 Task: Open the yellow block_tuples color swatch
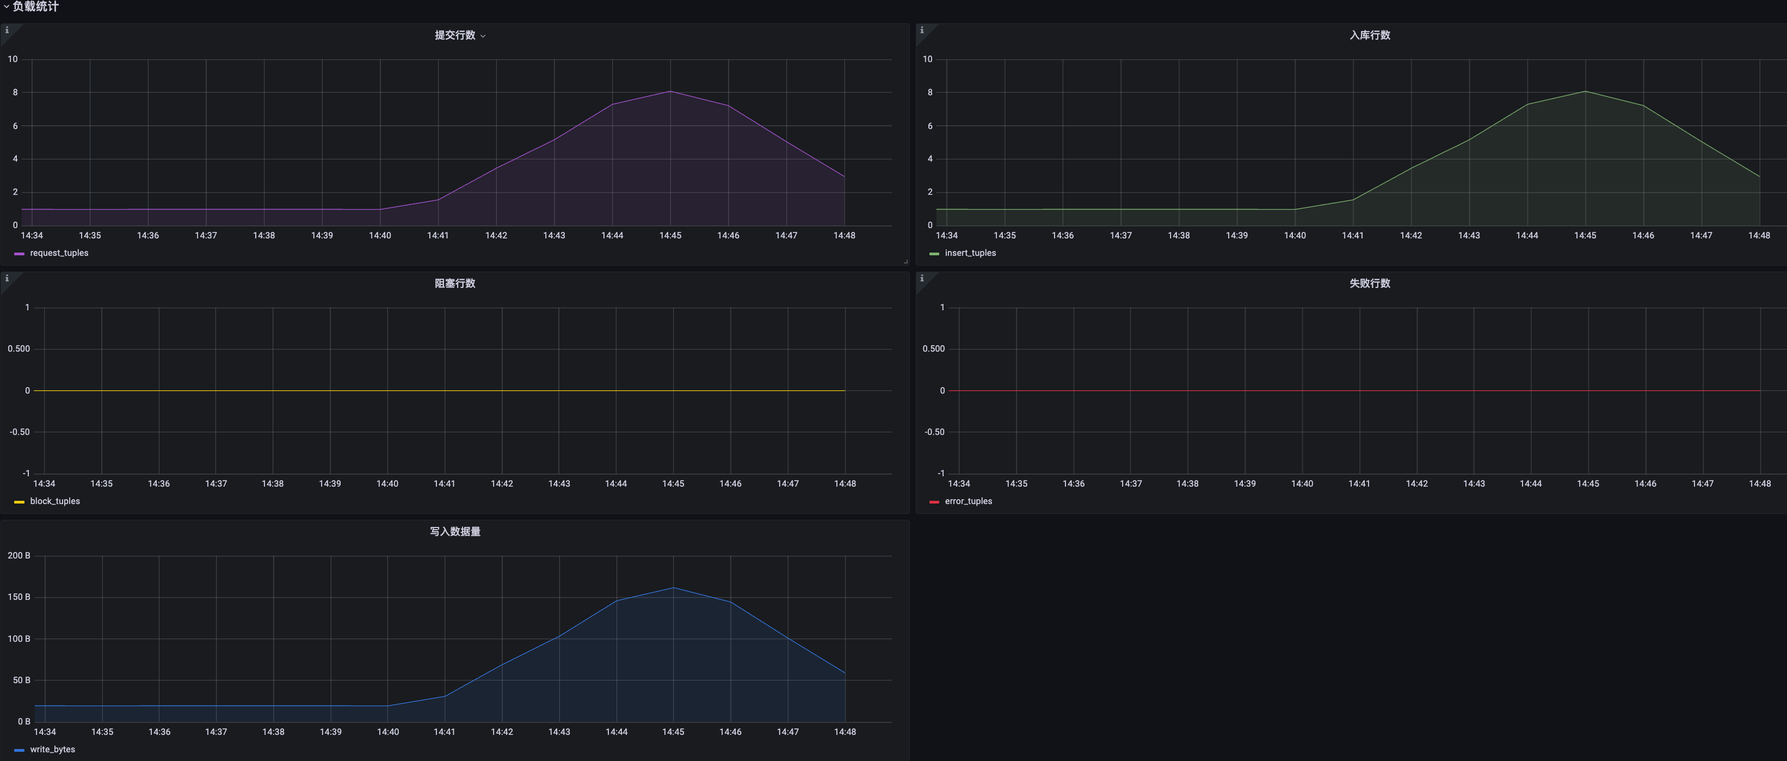(x=20, y=502)
